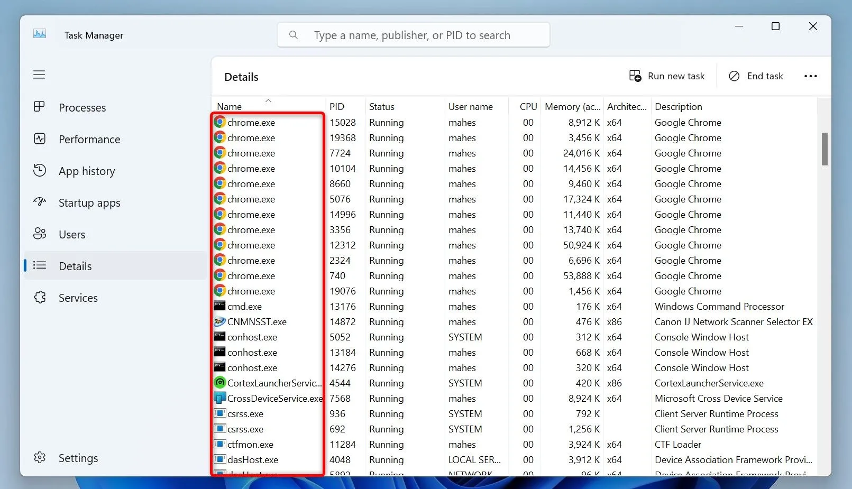
Task: Click the search magnifier icon
Action: pyautogui.click(x=294, y=35)
